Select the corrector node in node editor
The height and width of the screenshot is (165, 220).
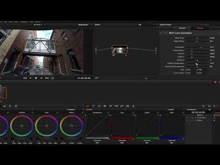pos(120,49)
